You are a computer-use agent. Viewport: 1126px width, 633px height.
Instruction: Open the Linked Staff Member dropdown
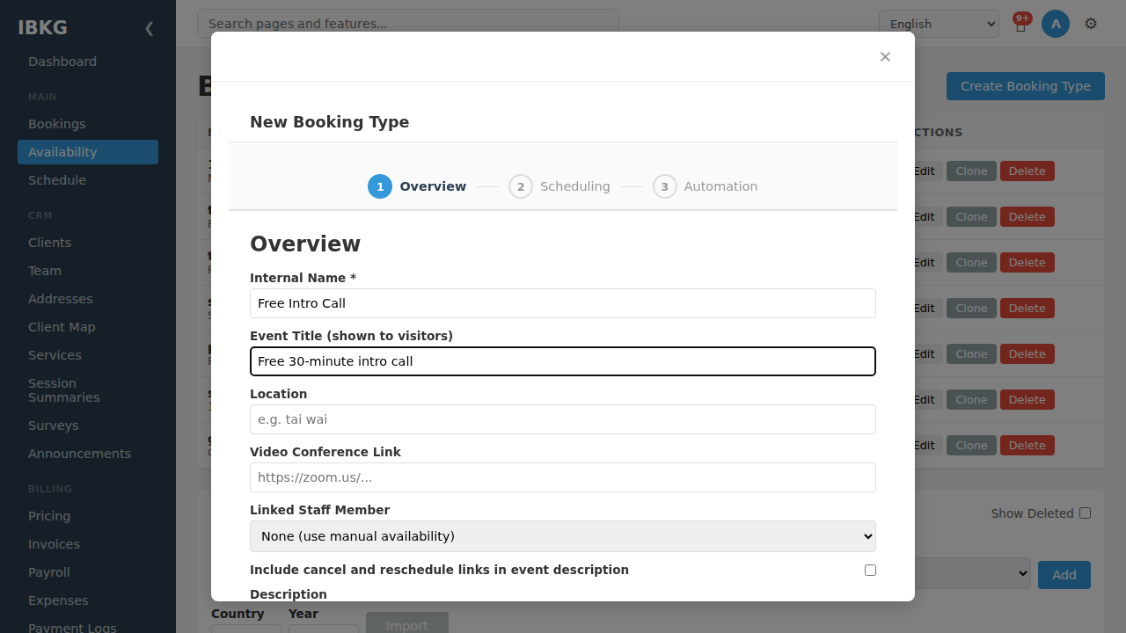[x=563, y=536]
